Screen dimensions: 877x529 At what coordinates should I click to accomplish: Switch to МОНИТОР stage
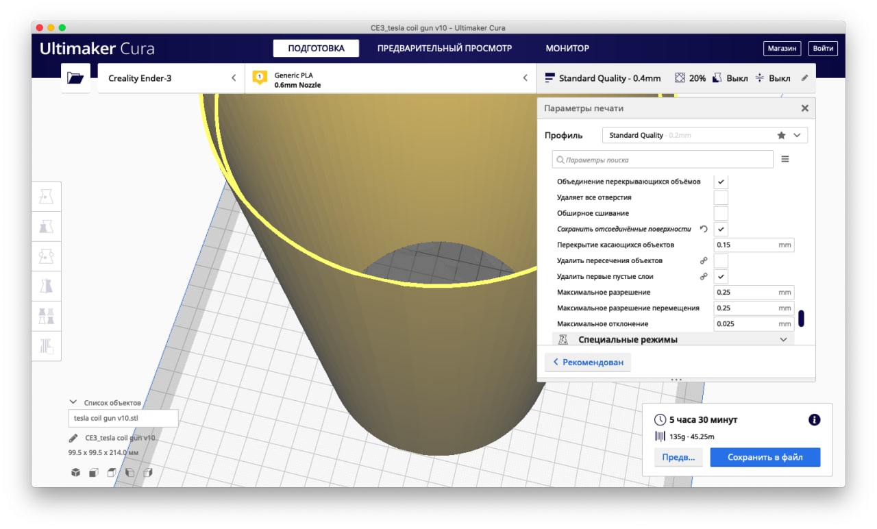(567, 48)
